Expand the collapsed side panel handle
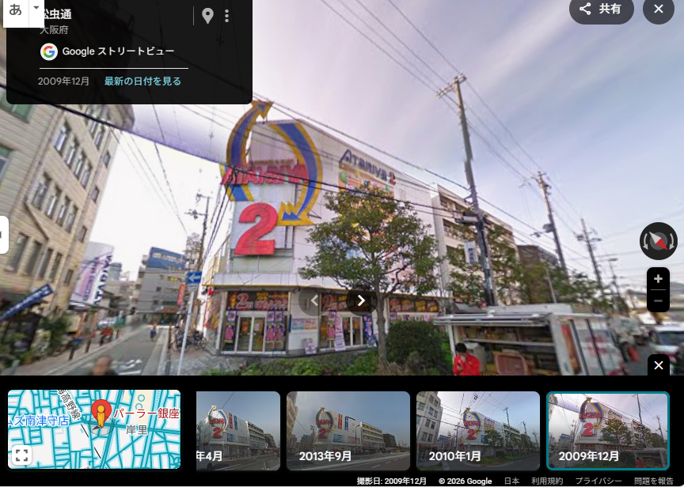This screenshot has height=487, width=684. click(4, 235)
